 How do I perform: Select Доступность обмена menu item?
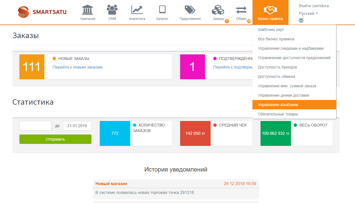(294, 77)
